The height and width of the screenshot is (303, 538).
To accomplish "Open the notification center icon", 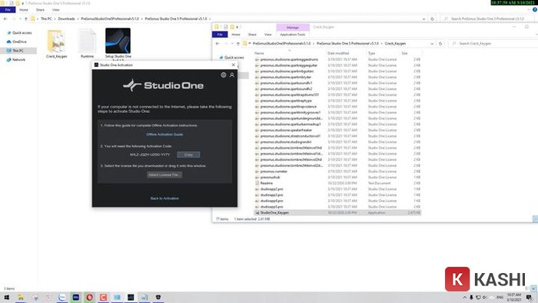I will 530,298.
